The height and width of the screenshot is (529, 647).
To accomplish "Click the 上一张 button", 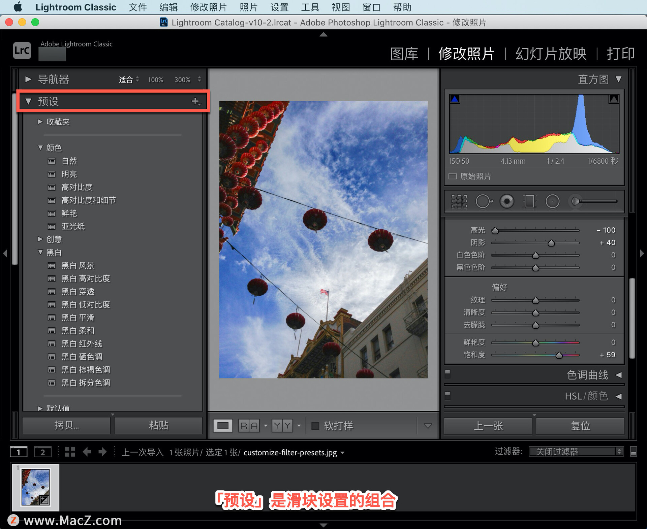I will (488, 426).
